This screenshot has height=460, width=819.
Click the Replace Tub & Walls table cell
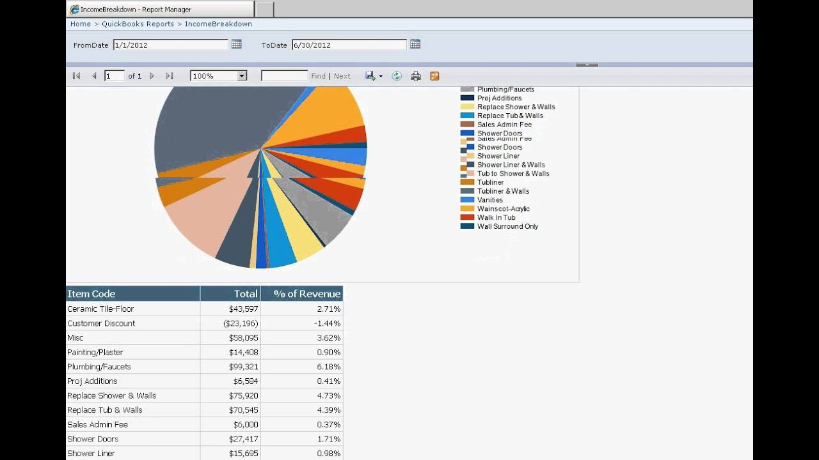pos(133,410)
